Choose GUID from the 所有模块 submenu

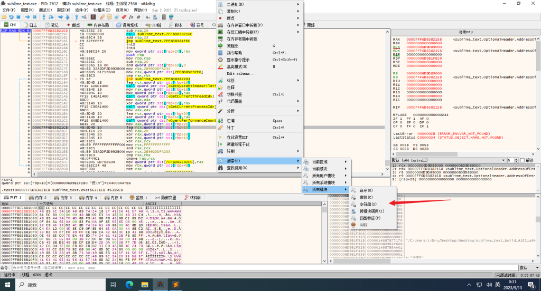[x=363, y=224]
